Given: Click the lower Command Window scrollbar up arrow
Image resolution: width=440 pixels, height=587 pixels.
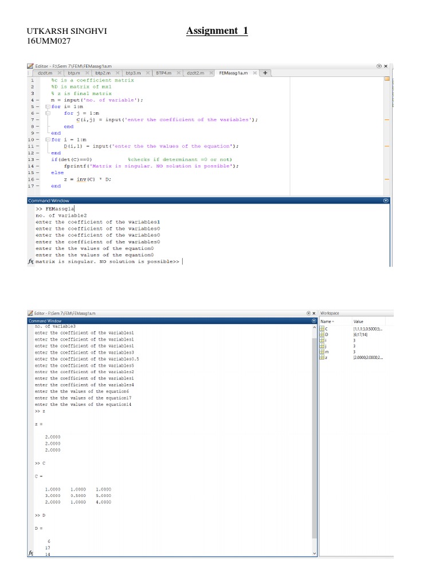Looking at the screenshot, I should [x=315, y=327].
